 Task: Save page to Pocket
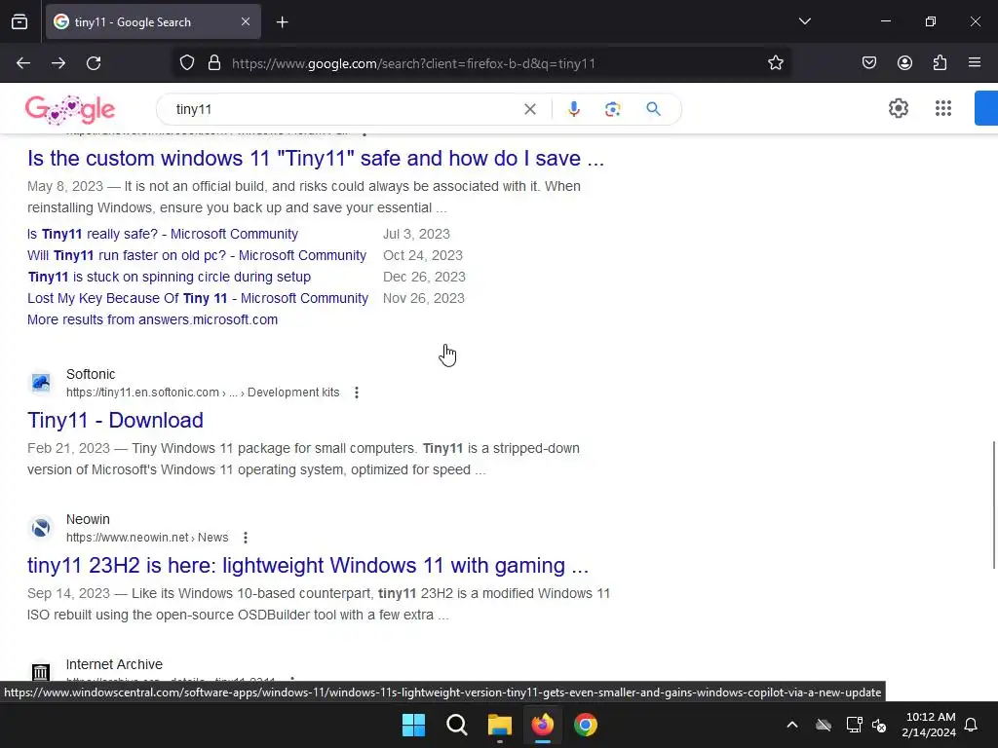868,63
